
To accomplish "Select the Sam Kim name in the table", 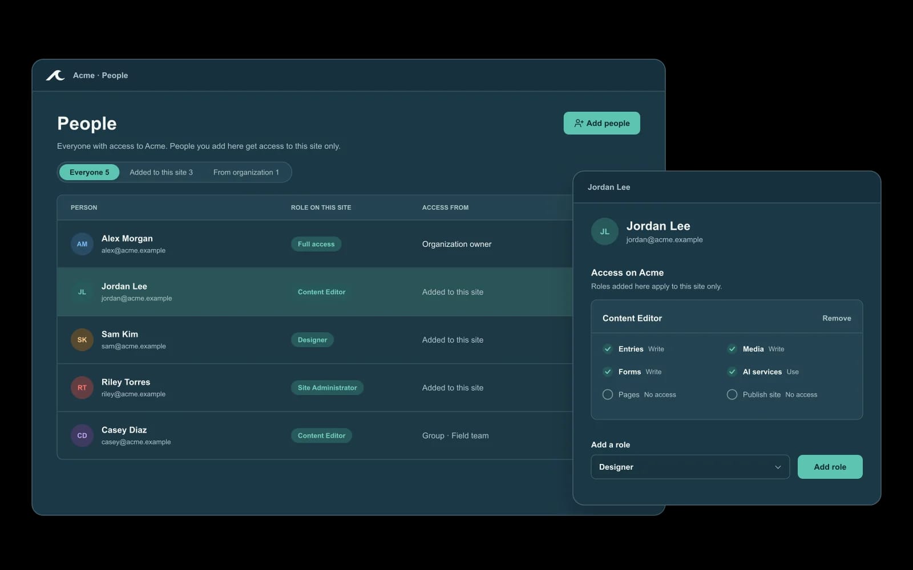I will (120, 334).
